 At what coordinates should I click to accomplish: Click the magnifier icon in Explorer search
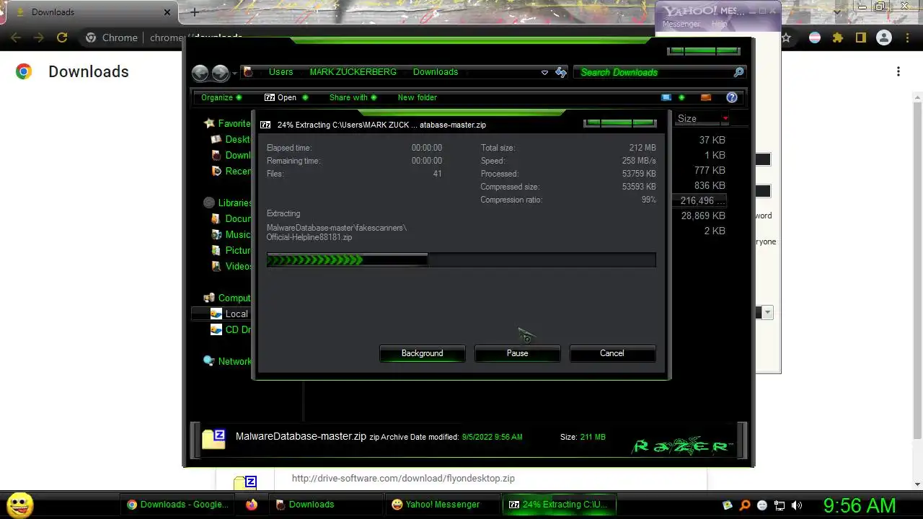click(738, 72)
